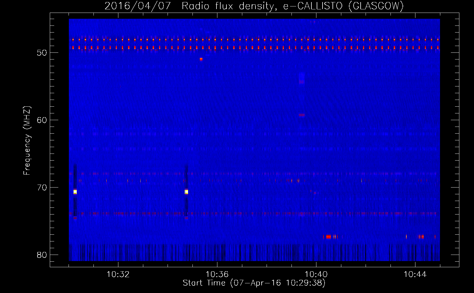This screenshot has height=293, width=474.
Task: Select the 50 MHz frequency tick label
Action: pyautogui.click(x=42, y=53)
